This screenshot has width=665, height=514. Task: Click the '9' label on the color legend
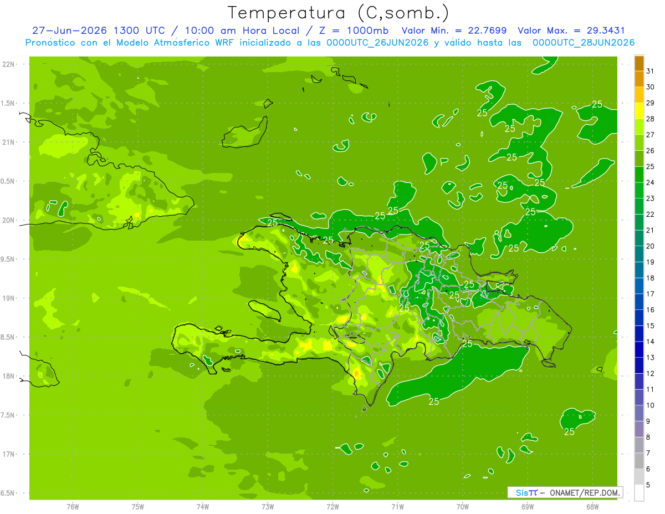tap(648, 421)
